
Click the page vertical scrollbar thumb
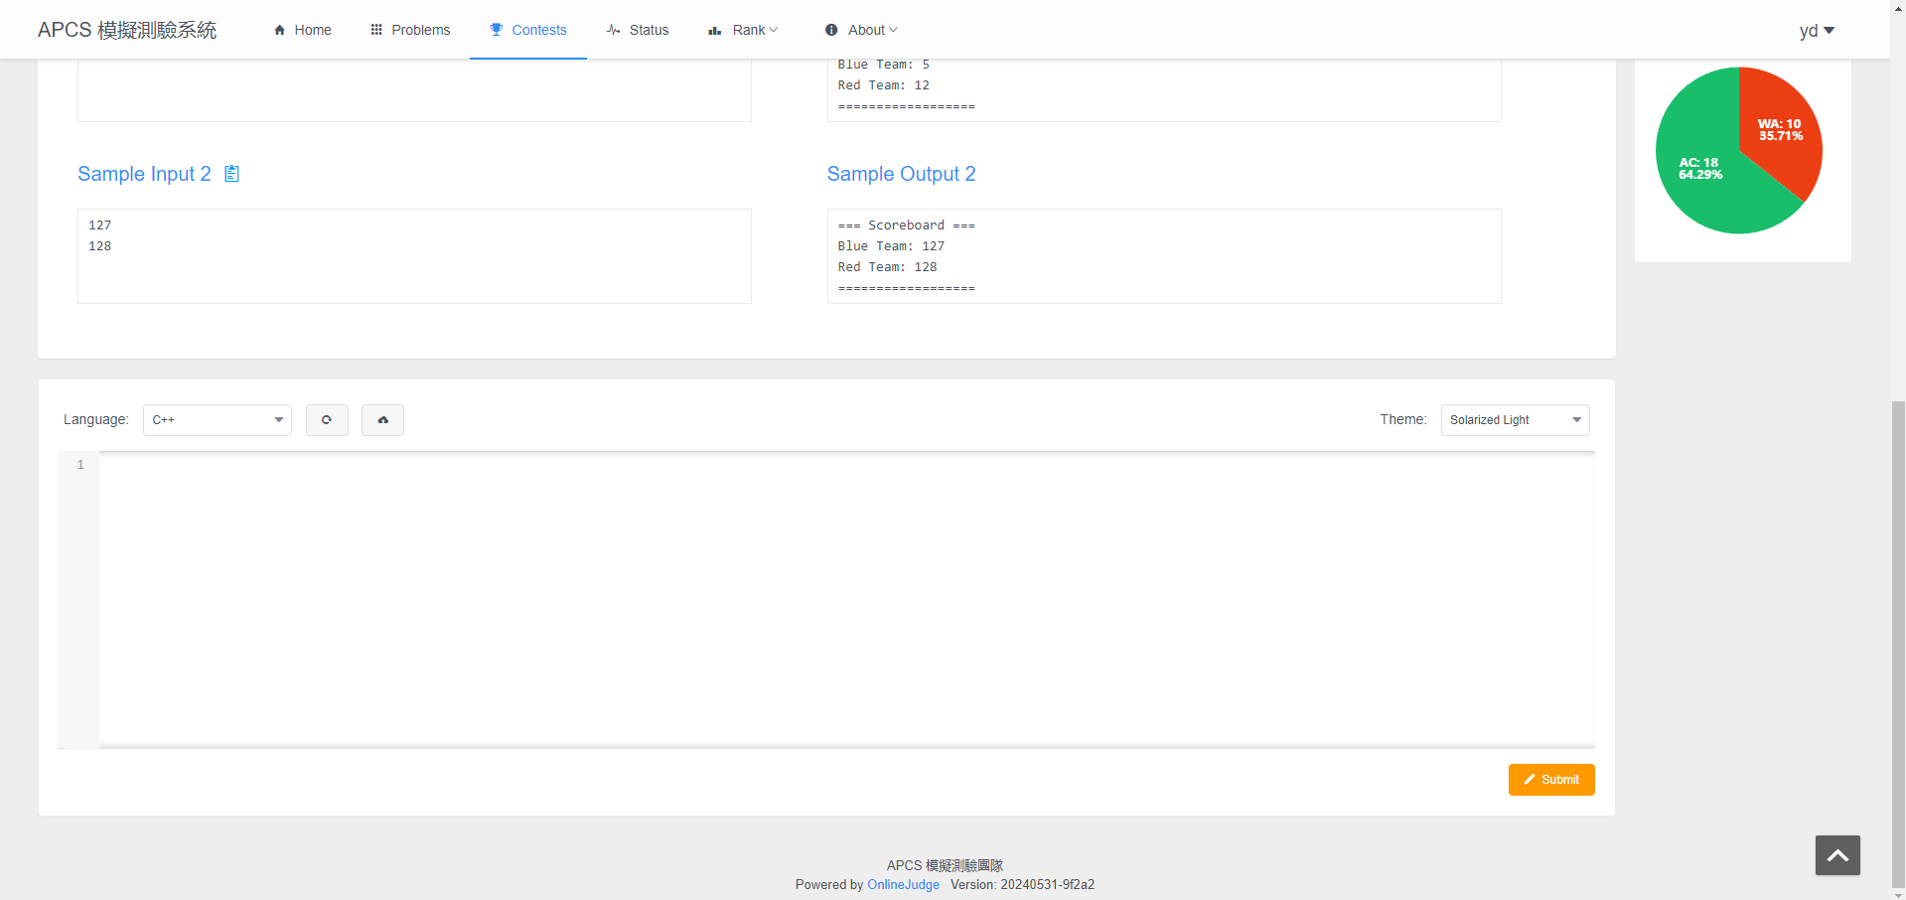[x=1898, y=644]
